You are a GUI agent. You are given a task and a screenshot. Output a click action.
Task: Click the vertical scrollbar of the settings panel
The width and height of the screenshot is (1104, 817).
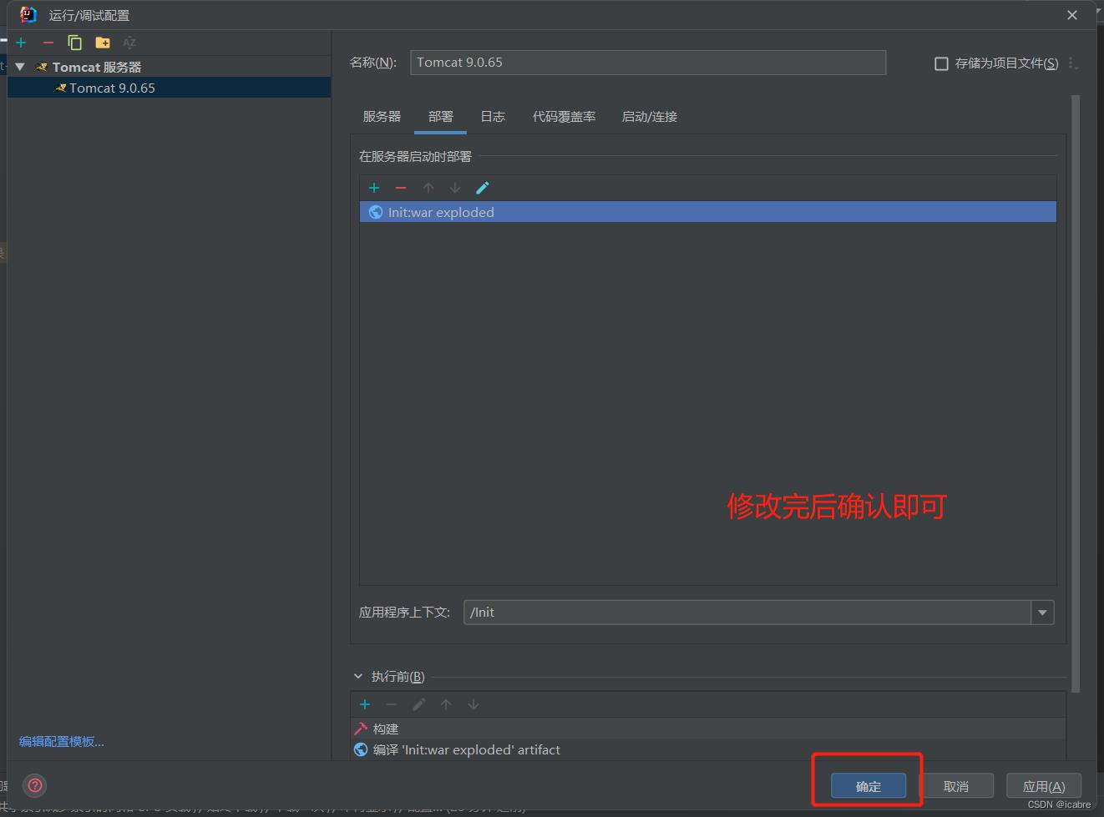tap(1076, 392)
